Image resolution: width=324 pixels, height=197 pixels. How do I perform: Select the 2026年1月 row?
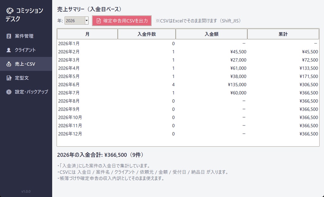(188, 43)
